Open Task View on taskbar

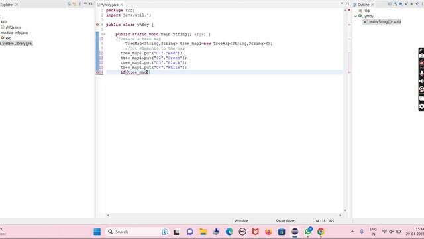tap(177, 232)
